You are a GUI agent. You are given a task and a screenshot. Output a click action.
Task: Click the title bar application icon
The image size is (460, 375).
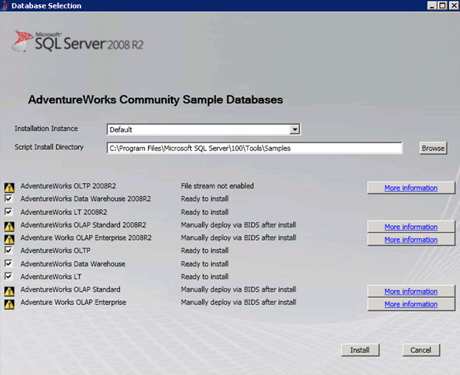click(x=5, y=6)
